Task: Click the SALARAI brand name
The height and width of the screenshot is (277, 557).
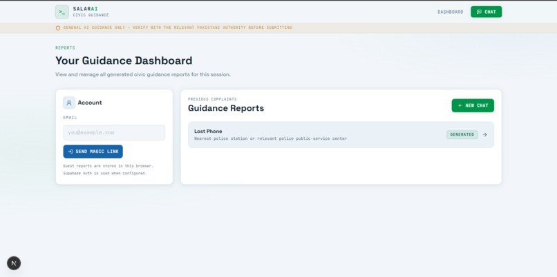Action: pos(85,8)
